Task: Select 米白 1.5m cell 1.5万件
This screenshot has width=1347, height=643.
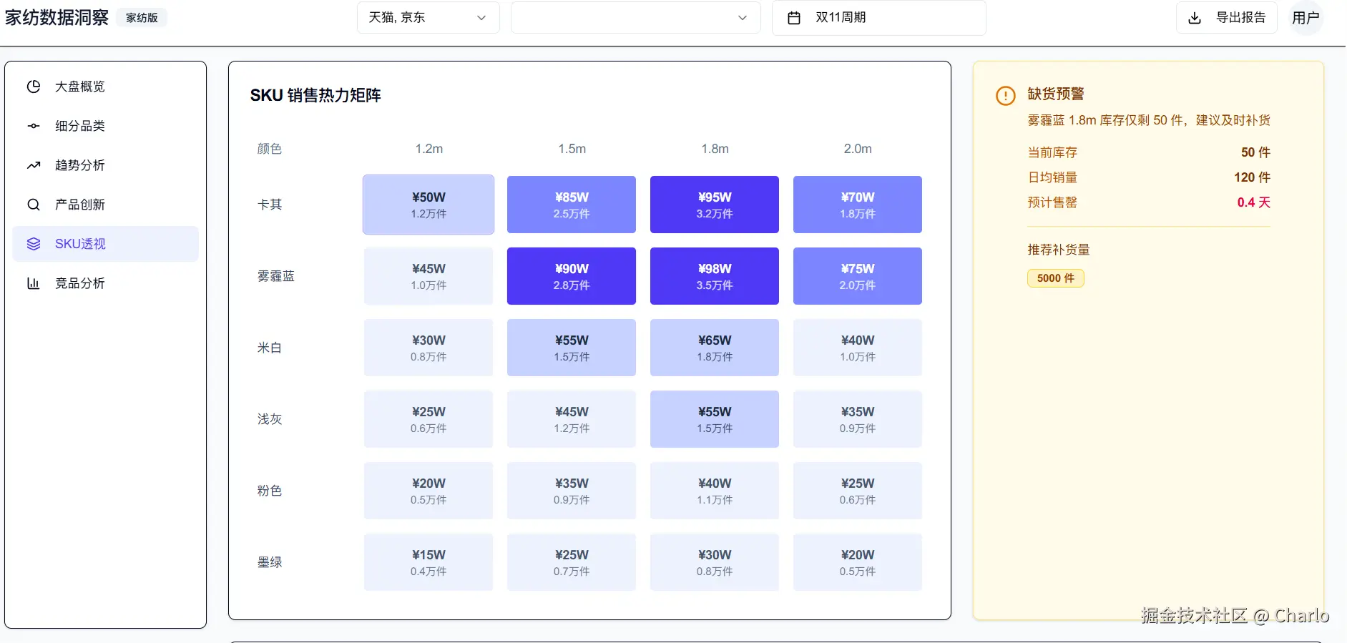Action: 572,348
